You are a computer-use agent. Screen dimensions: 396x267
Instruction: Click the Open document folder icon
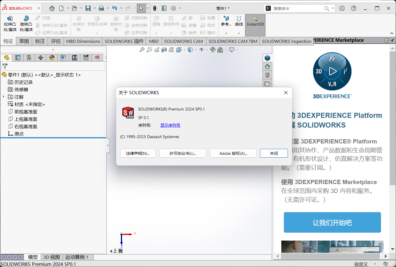tap(75, 8)
